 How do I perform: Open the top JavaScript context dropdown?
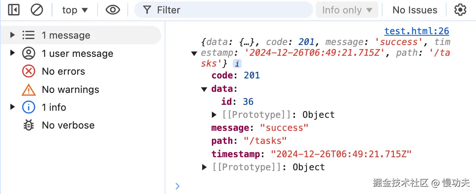(x=75, y=10)
